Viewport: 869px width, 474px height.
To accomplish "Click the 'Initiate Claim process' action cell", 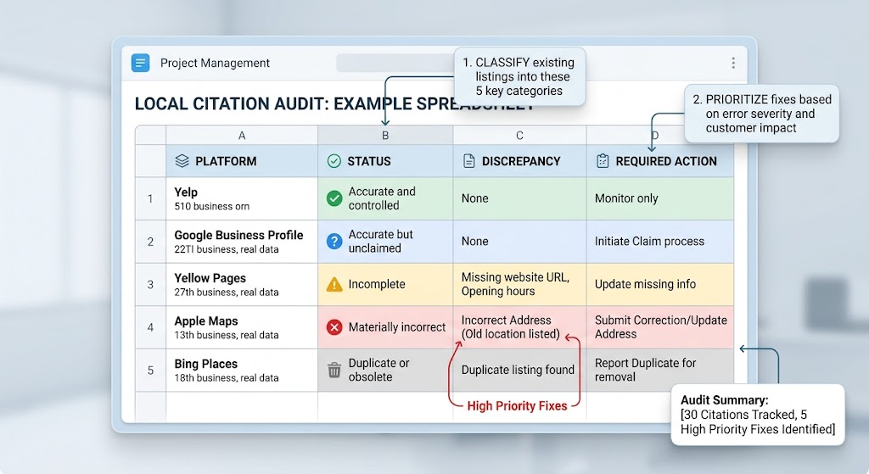I will (x=659, y=242).
